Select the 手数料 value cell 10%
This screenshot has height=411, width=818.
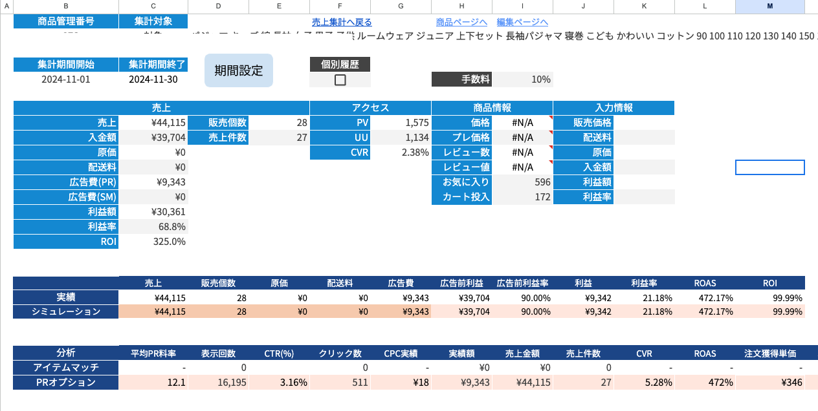[x=523, y=79]
